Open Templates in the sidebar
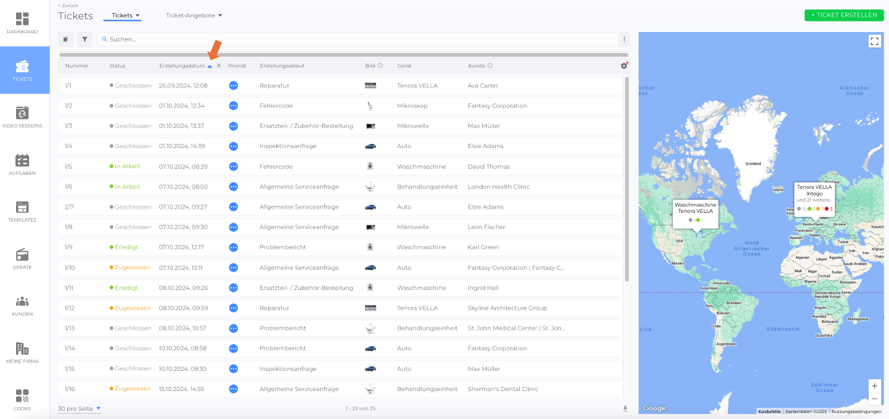 click(x=22, y=207)
